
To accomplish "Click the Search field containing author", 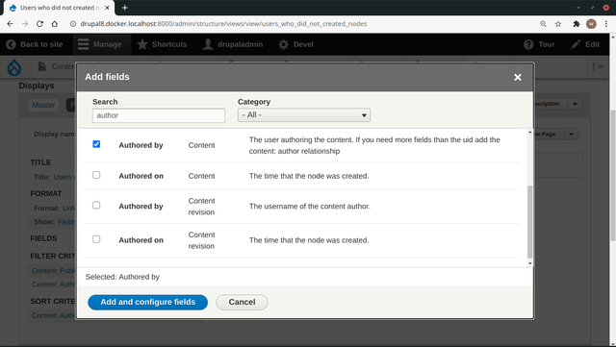I will point(159,115).
